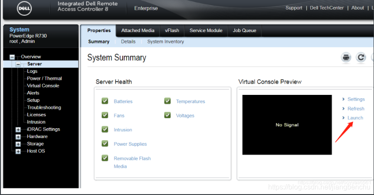374x195 pixels.
Task: Click the chevron arrow beside Launch
Action: (x=344, y=118)
